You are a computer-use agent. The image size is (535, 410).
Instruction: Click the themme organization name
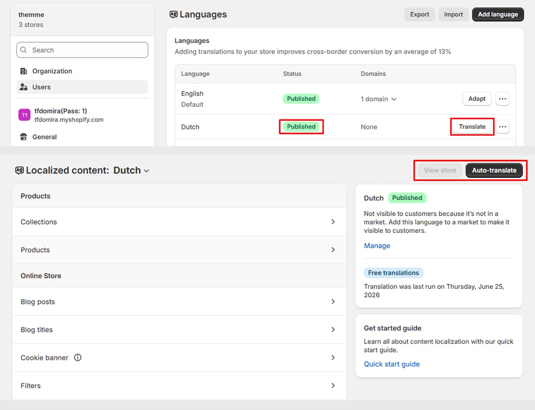[31, 15]
